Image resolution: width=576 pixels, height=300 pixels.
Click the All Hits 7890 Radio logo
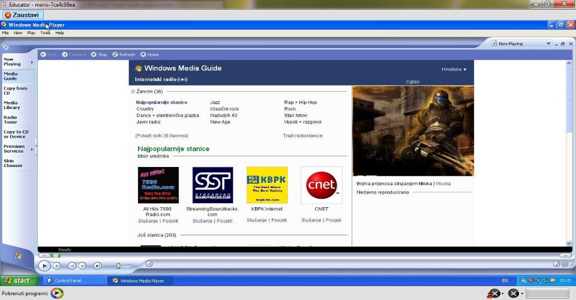pos(158,185)
